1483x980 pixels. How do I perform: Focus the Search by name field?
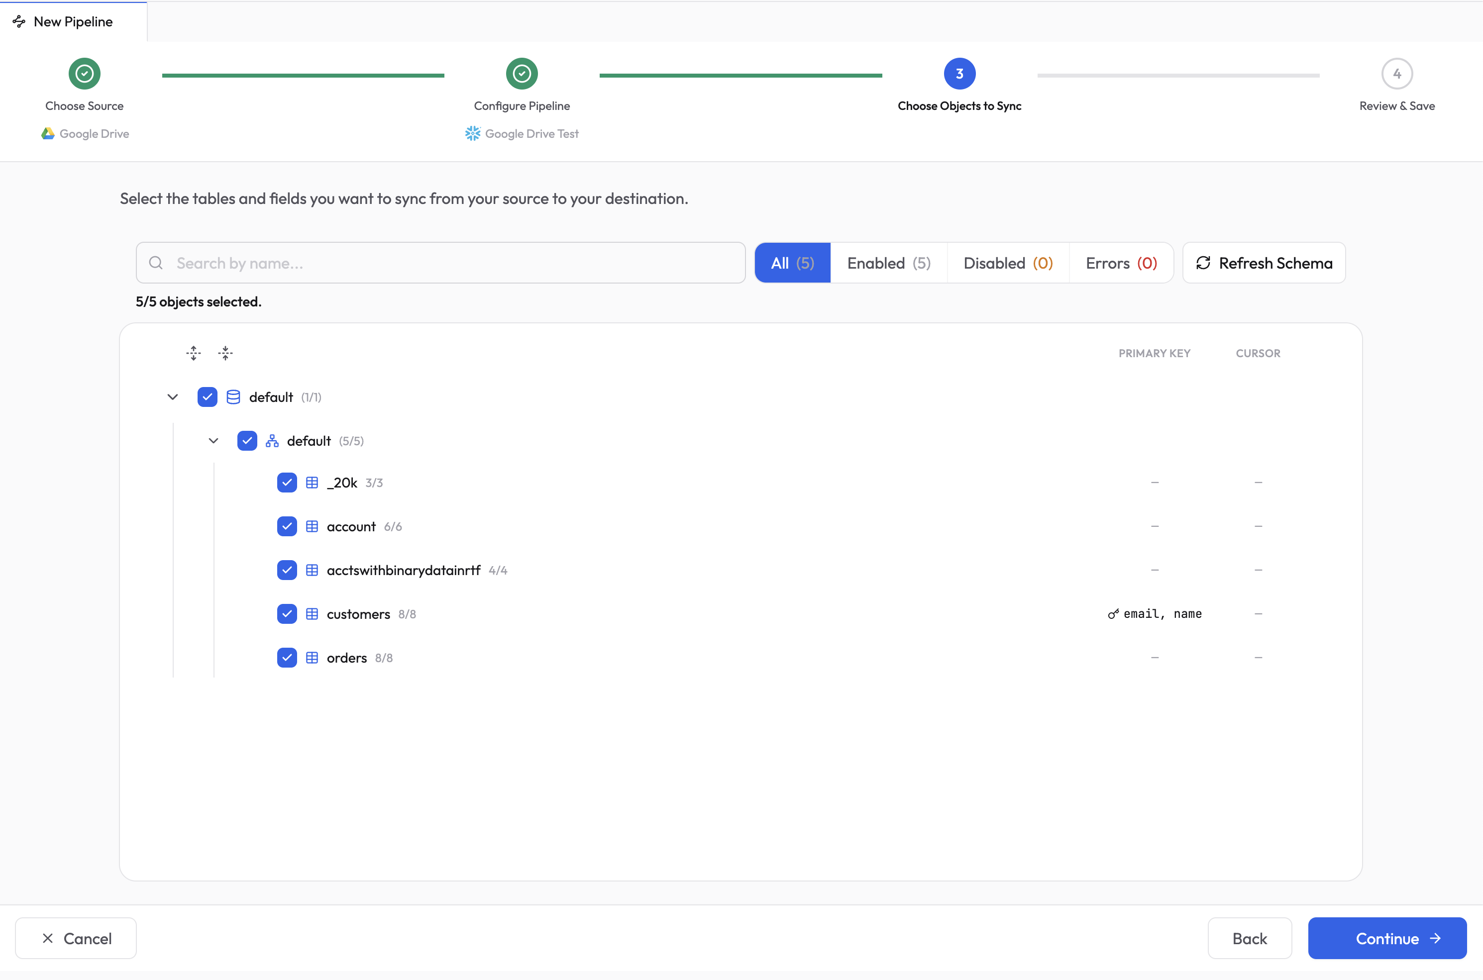(x=440, y=263)
